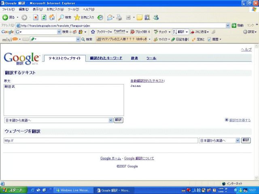This screenshot has width=259, height=194.
Task: Open Google Toolbar settings (設定)
Action: click(250, 32)
